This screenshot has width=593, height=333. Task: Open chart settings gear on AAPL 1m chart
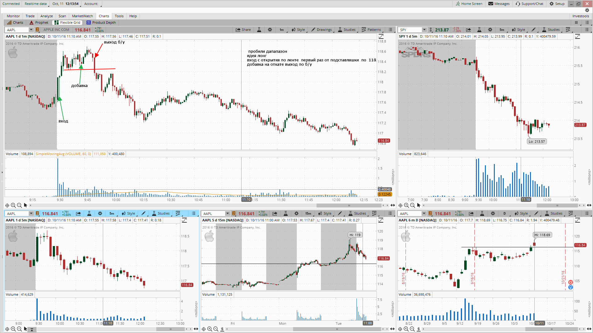point(270,30)
